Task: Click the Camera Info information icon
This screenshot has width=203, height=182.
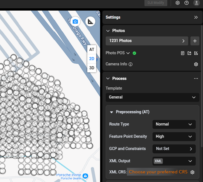Action: (130, 64)
